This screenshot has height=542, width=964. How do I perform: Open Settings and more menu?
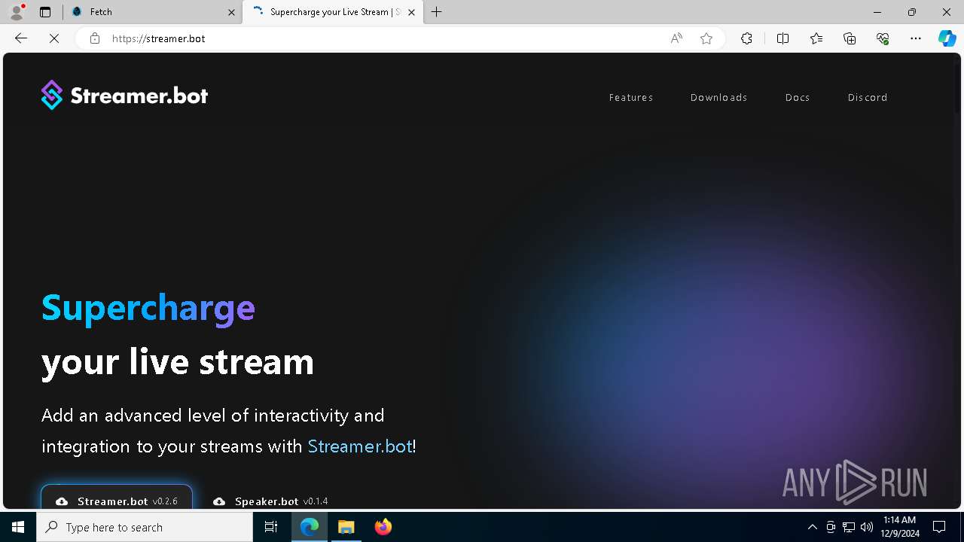[x=916, y=38]
